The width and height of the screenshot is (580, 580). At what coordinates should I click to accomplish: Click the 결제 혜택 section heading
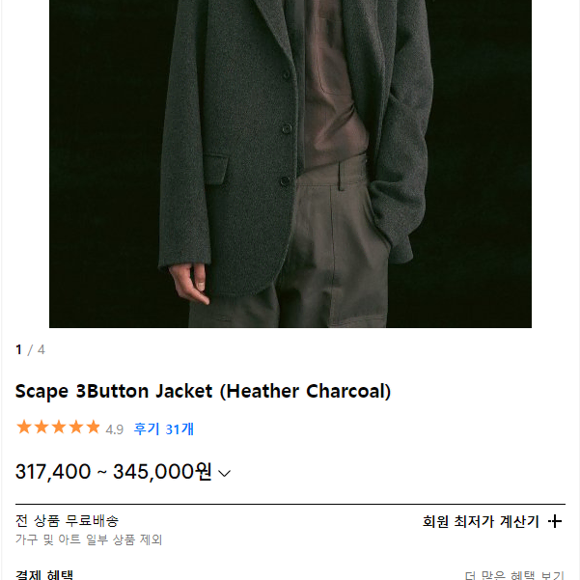(44, 574)
